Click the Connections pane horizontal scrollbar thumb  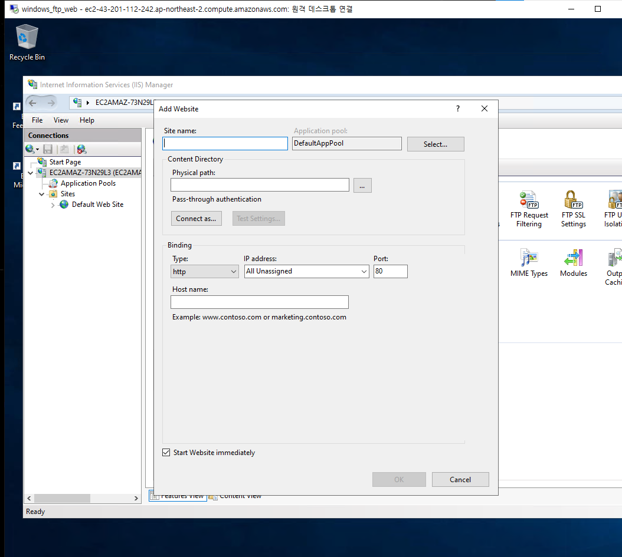[x=63, y=499]
